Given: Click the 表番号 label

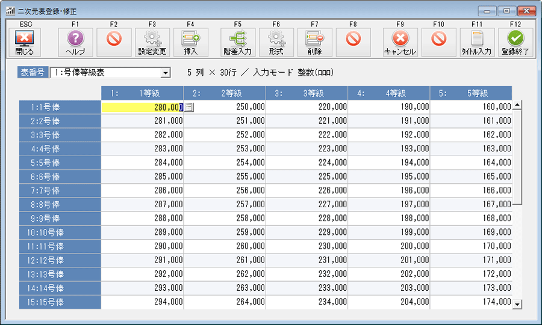Looking at the screenshot, I should click(x=33, y=73).
